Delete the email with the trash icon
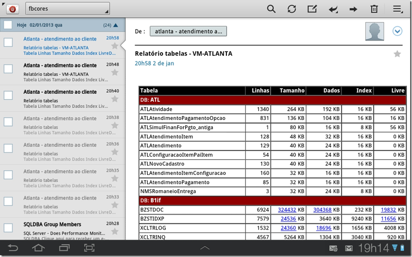The height and width of the screenshot is (257, 412). 374,9
